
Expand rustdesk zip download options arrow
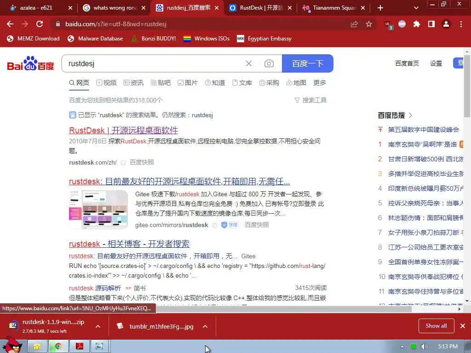(98, 326)
